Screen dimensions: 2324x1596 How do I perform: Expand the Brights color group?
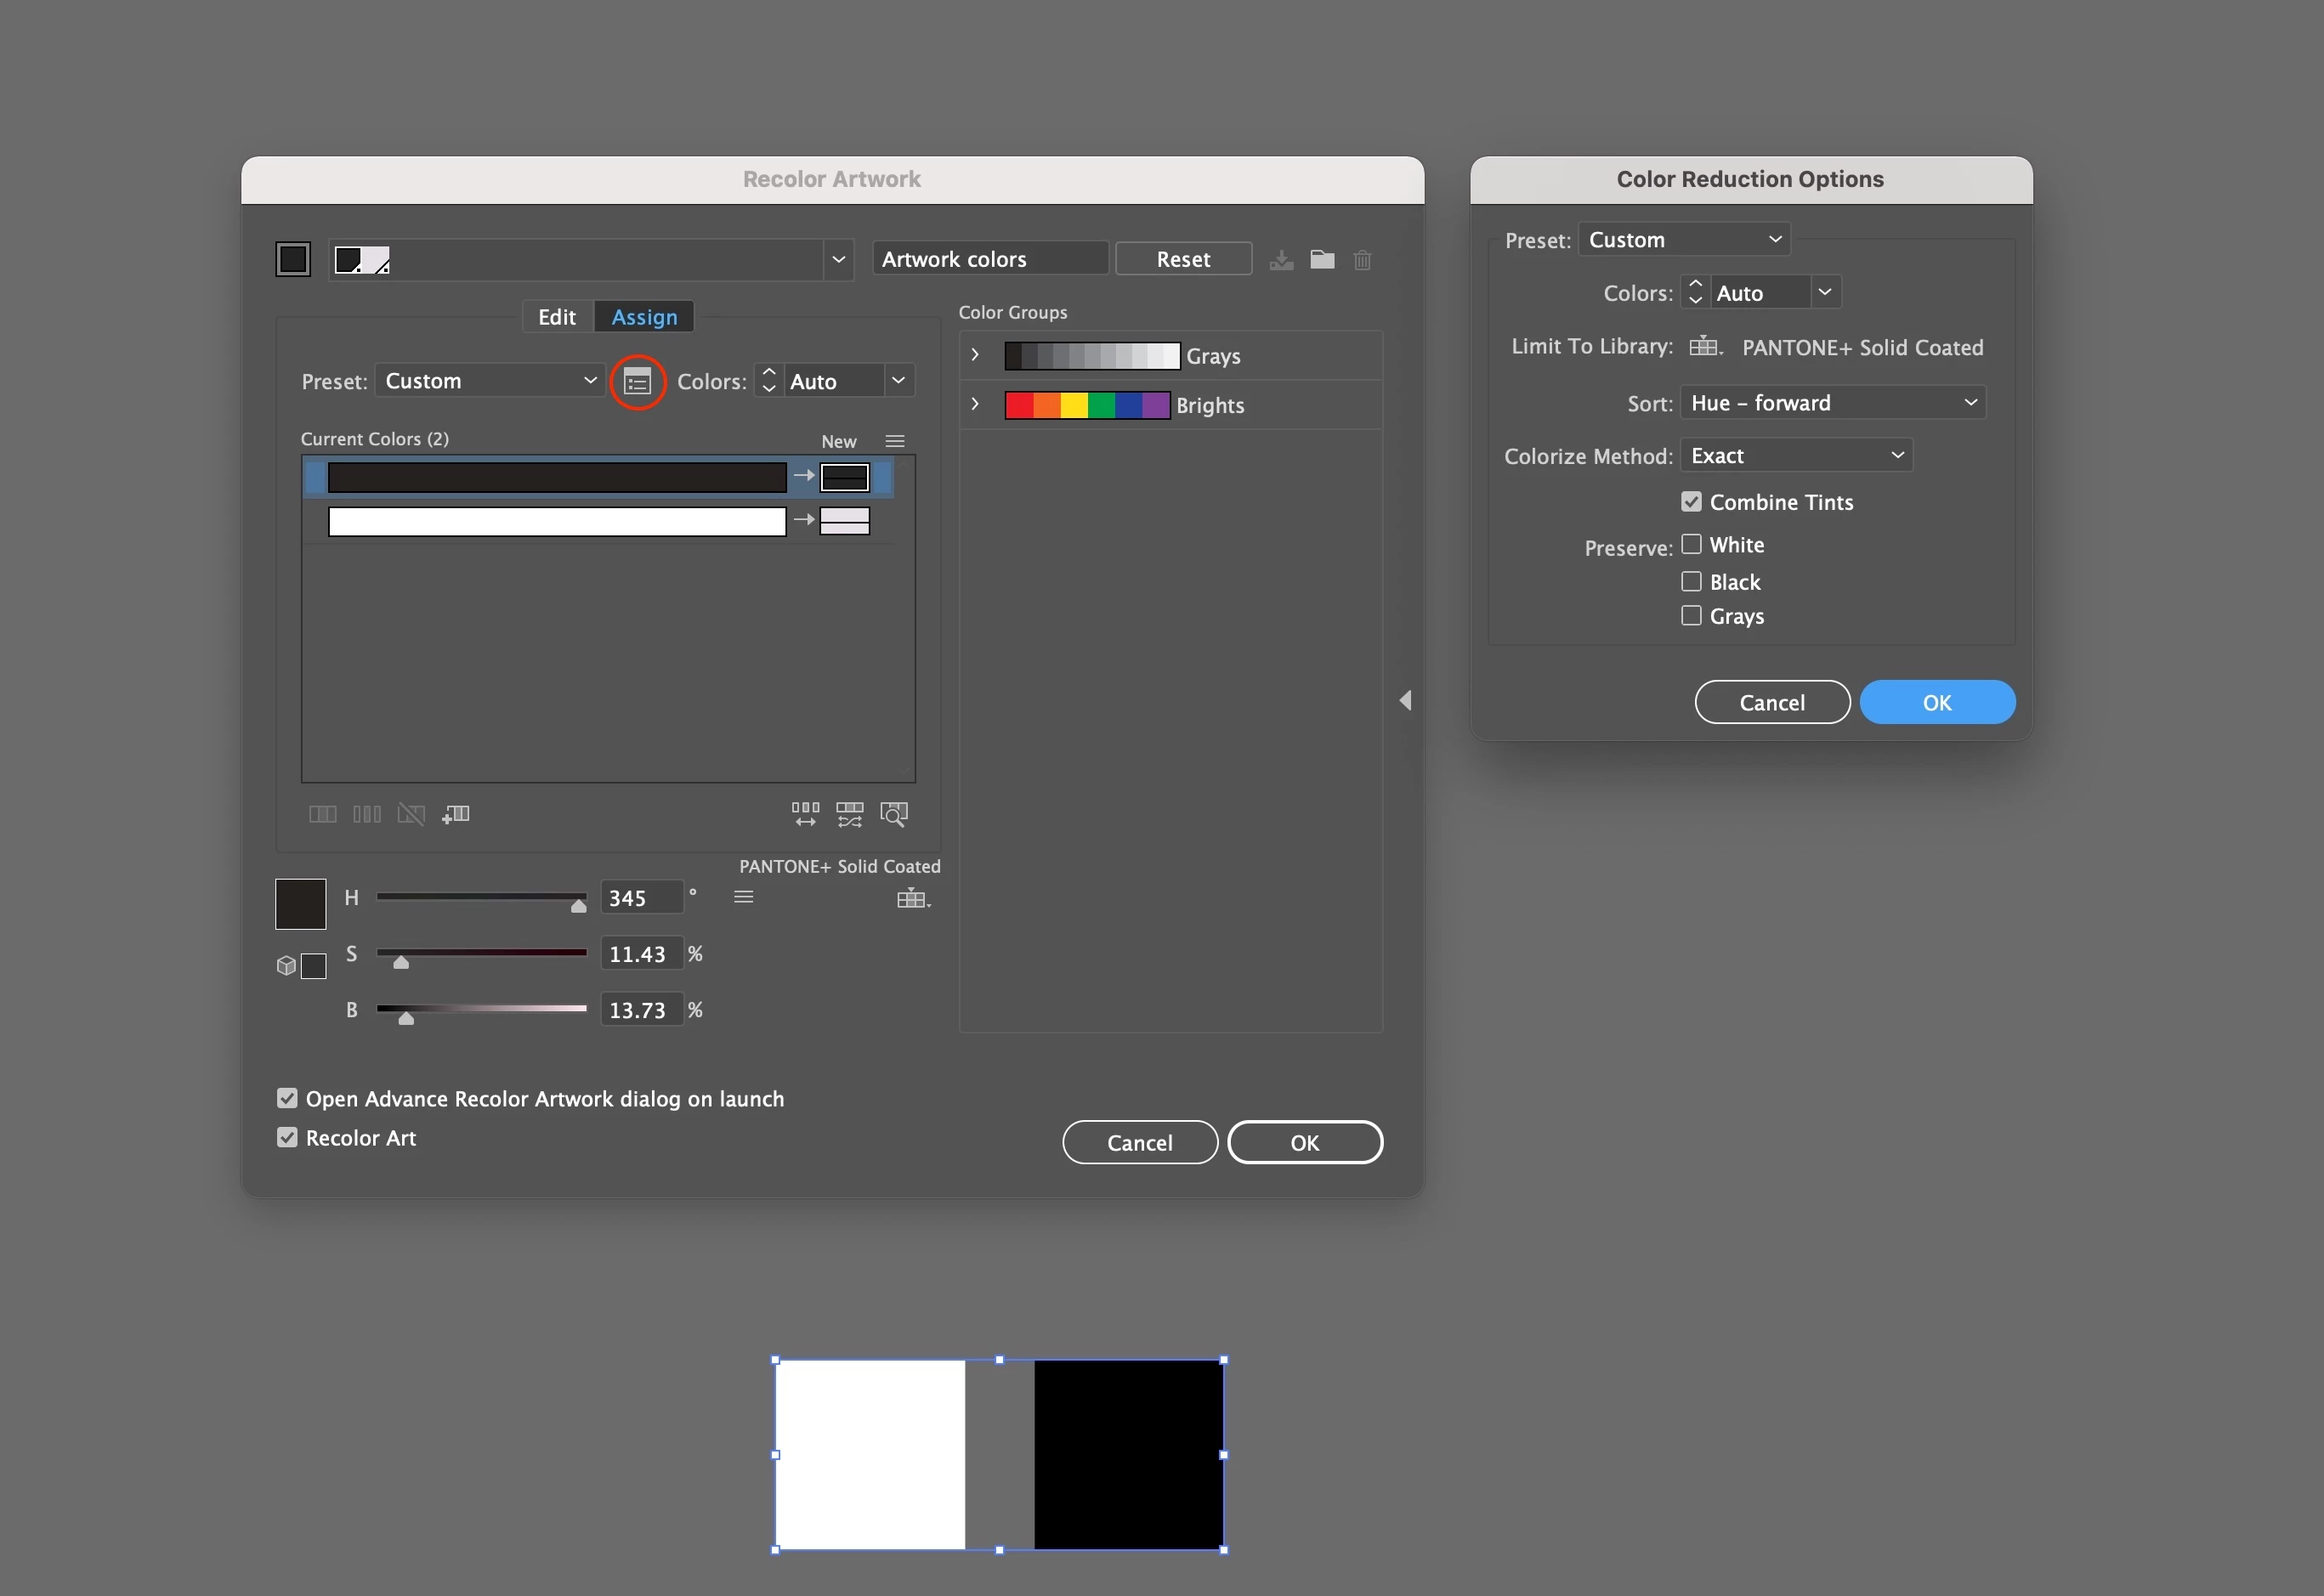pyautogui.click(x=975, y=405)
